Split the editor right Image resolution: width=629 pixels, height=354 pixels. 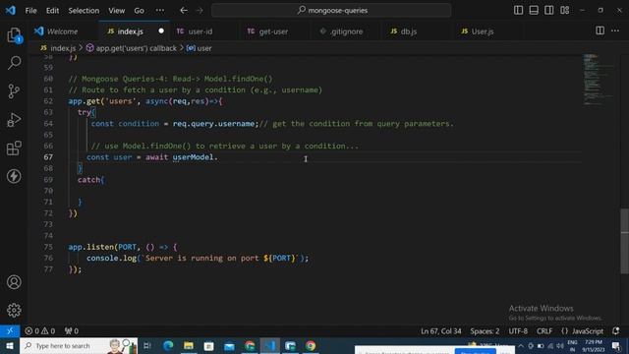coord(600,30)
